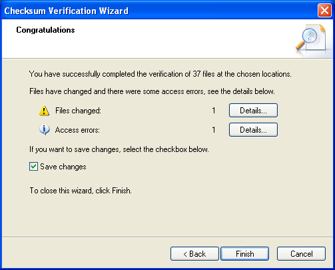Select the Access errors label
Screen dimensions: 335x270
click(x=77, y=130)
